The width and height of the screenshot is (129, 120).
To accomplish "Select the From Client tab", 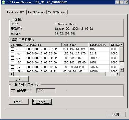I will [16, 12].
